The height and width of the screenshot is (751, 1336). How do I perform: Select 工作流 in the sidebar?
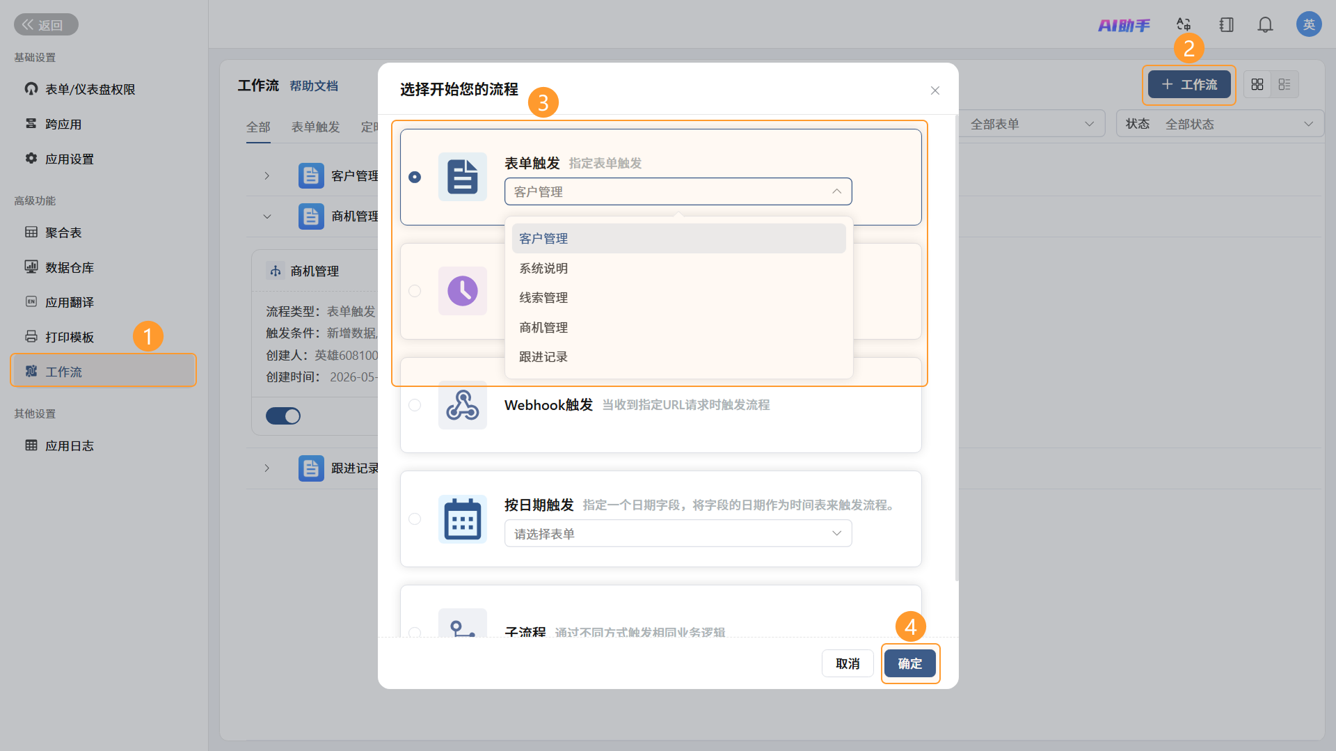(x=103, y=371)
